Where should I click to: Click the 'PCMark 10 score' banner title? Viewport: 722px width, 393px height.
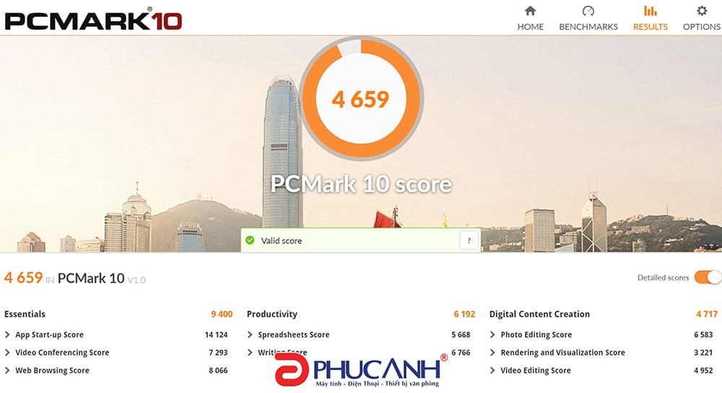point(361,183)
